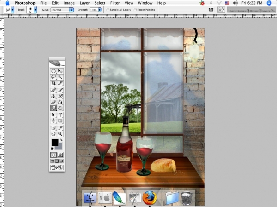Screen dimensions: 277x207
Task: Select the Paint Bucket tool
Action: coord(60,102)
